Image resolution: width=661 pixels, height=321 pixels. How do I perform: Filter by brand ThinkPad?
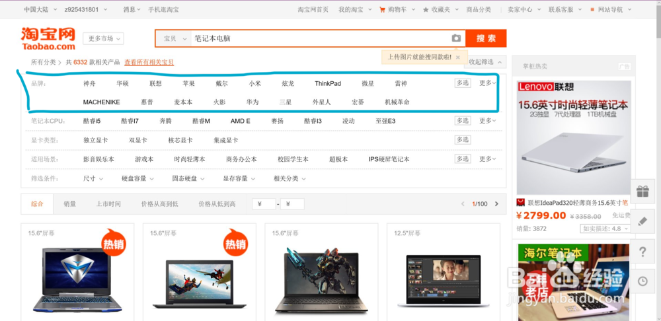tap(328, 83)
